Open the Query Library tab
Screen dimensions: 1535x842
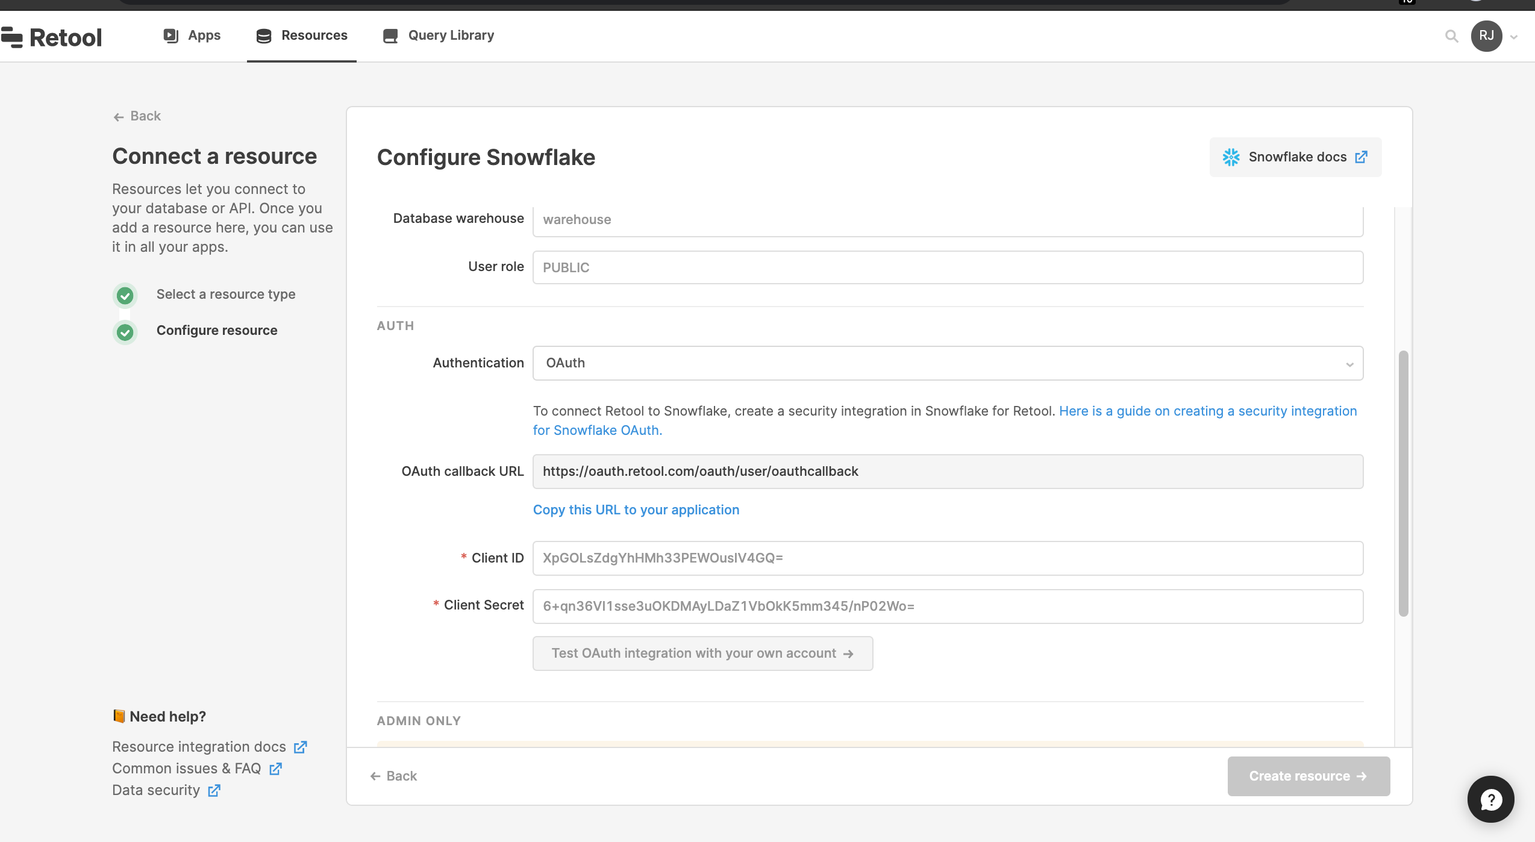[439, 36]
